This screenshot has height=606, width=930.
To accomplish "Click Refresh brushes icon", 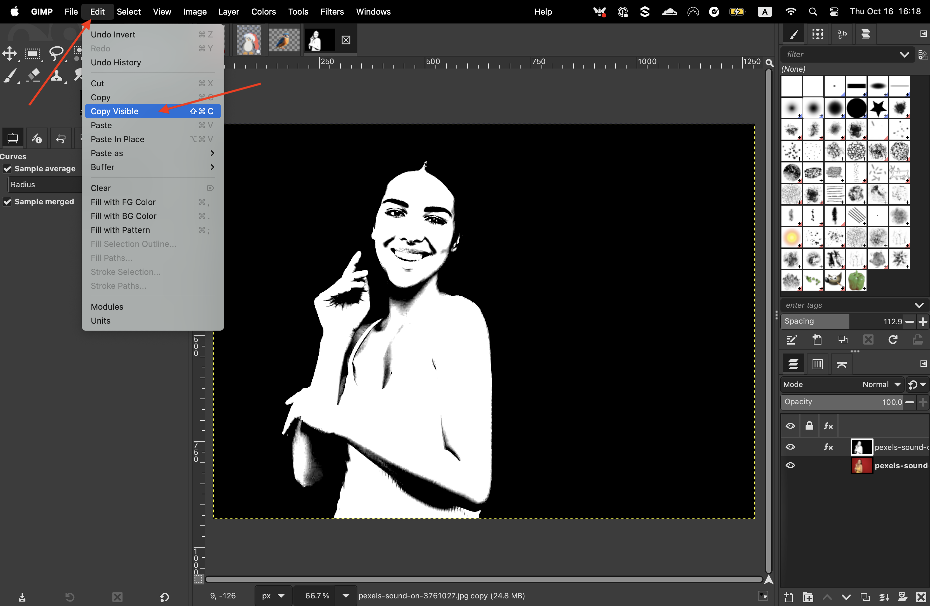I will coord(893,339).
